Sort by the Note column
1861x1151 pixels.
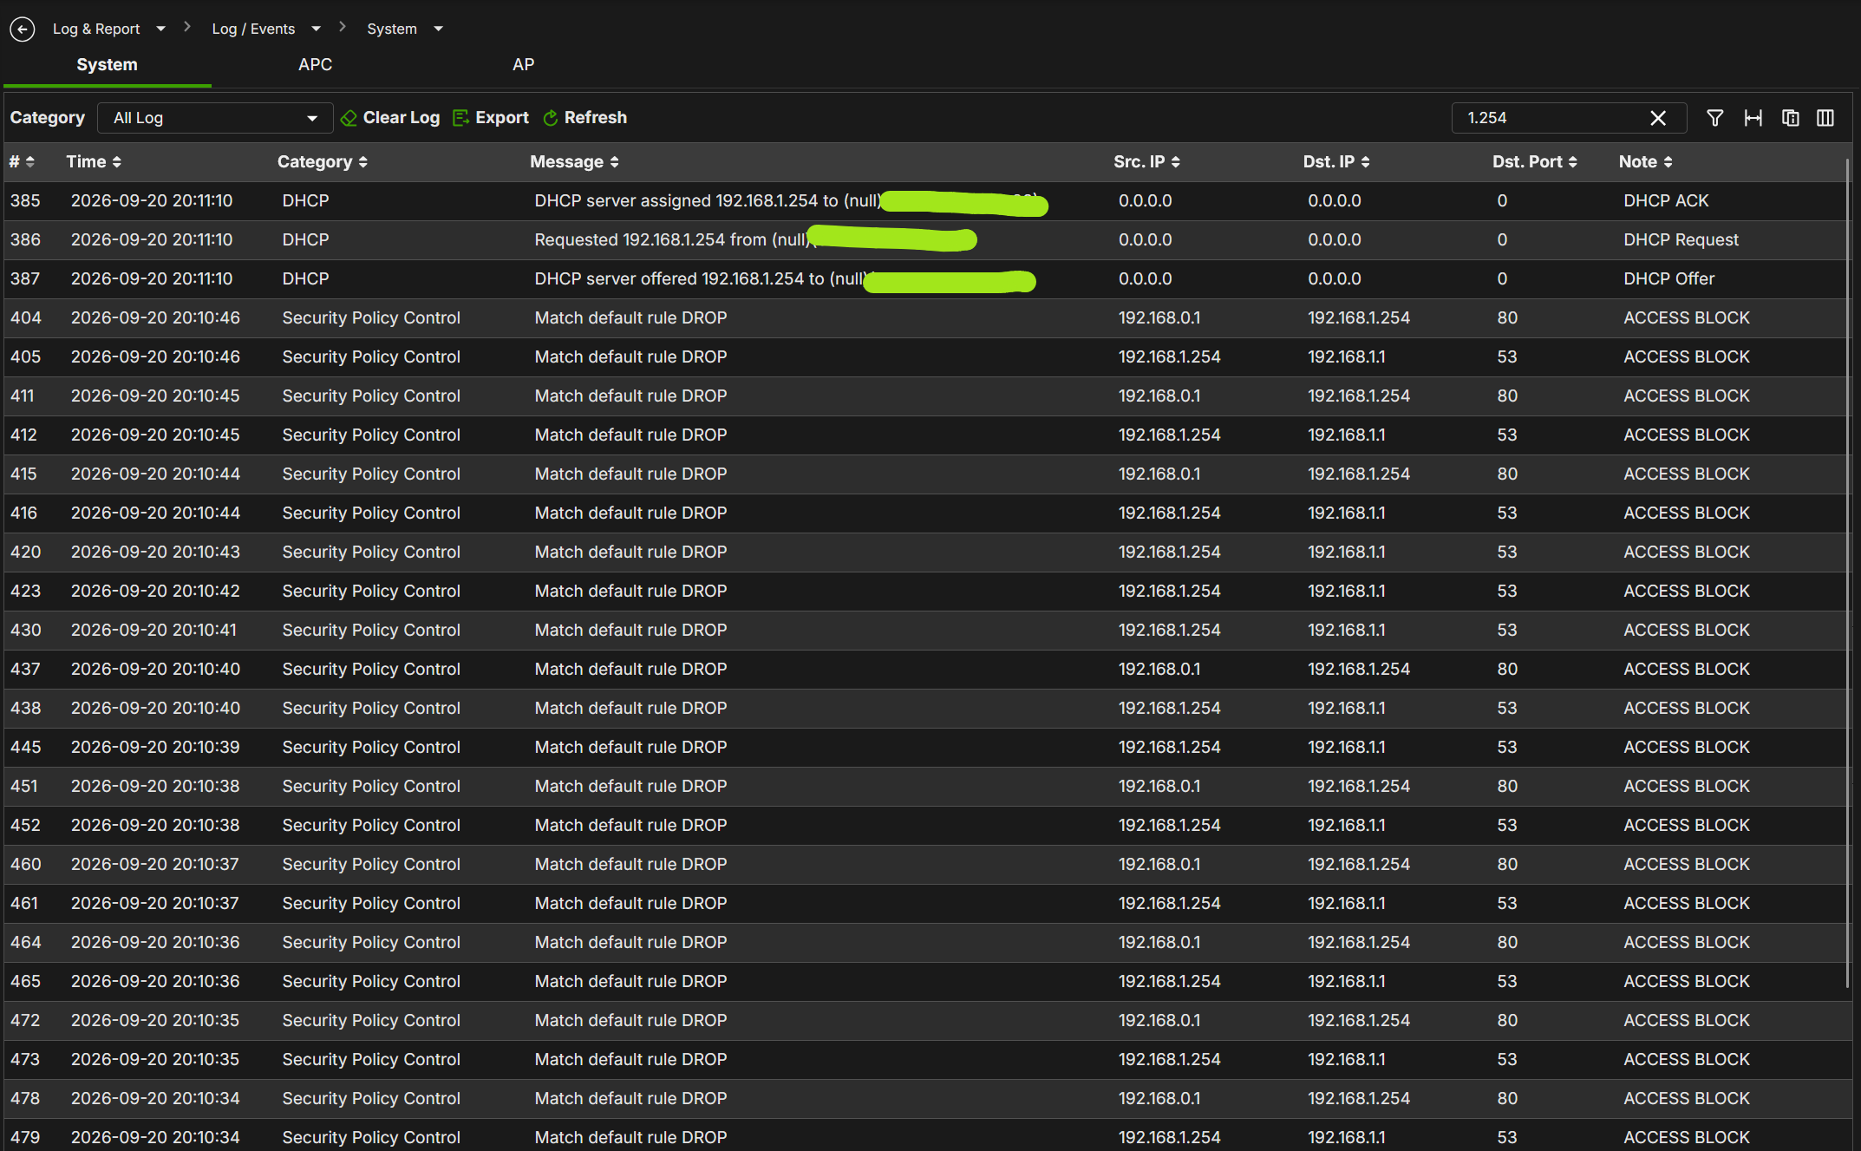(x=1645, y=162)
